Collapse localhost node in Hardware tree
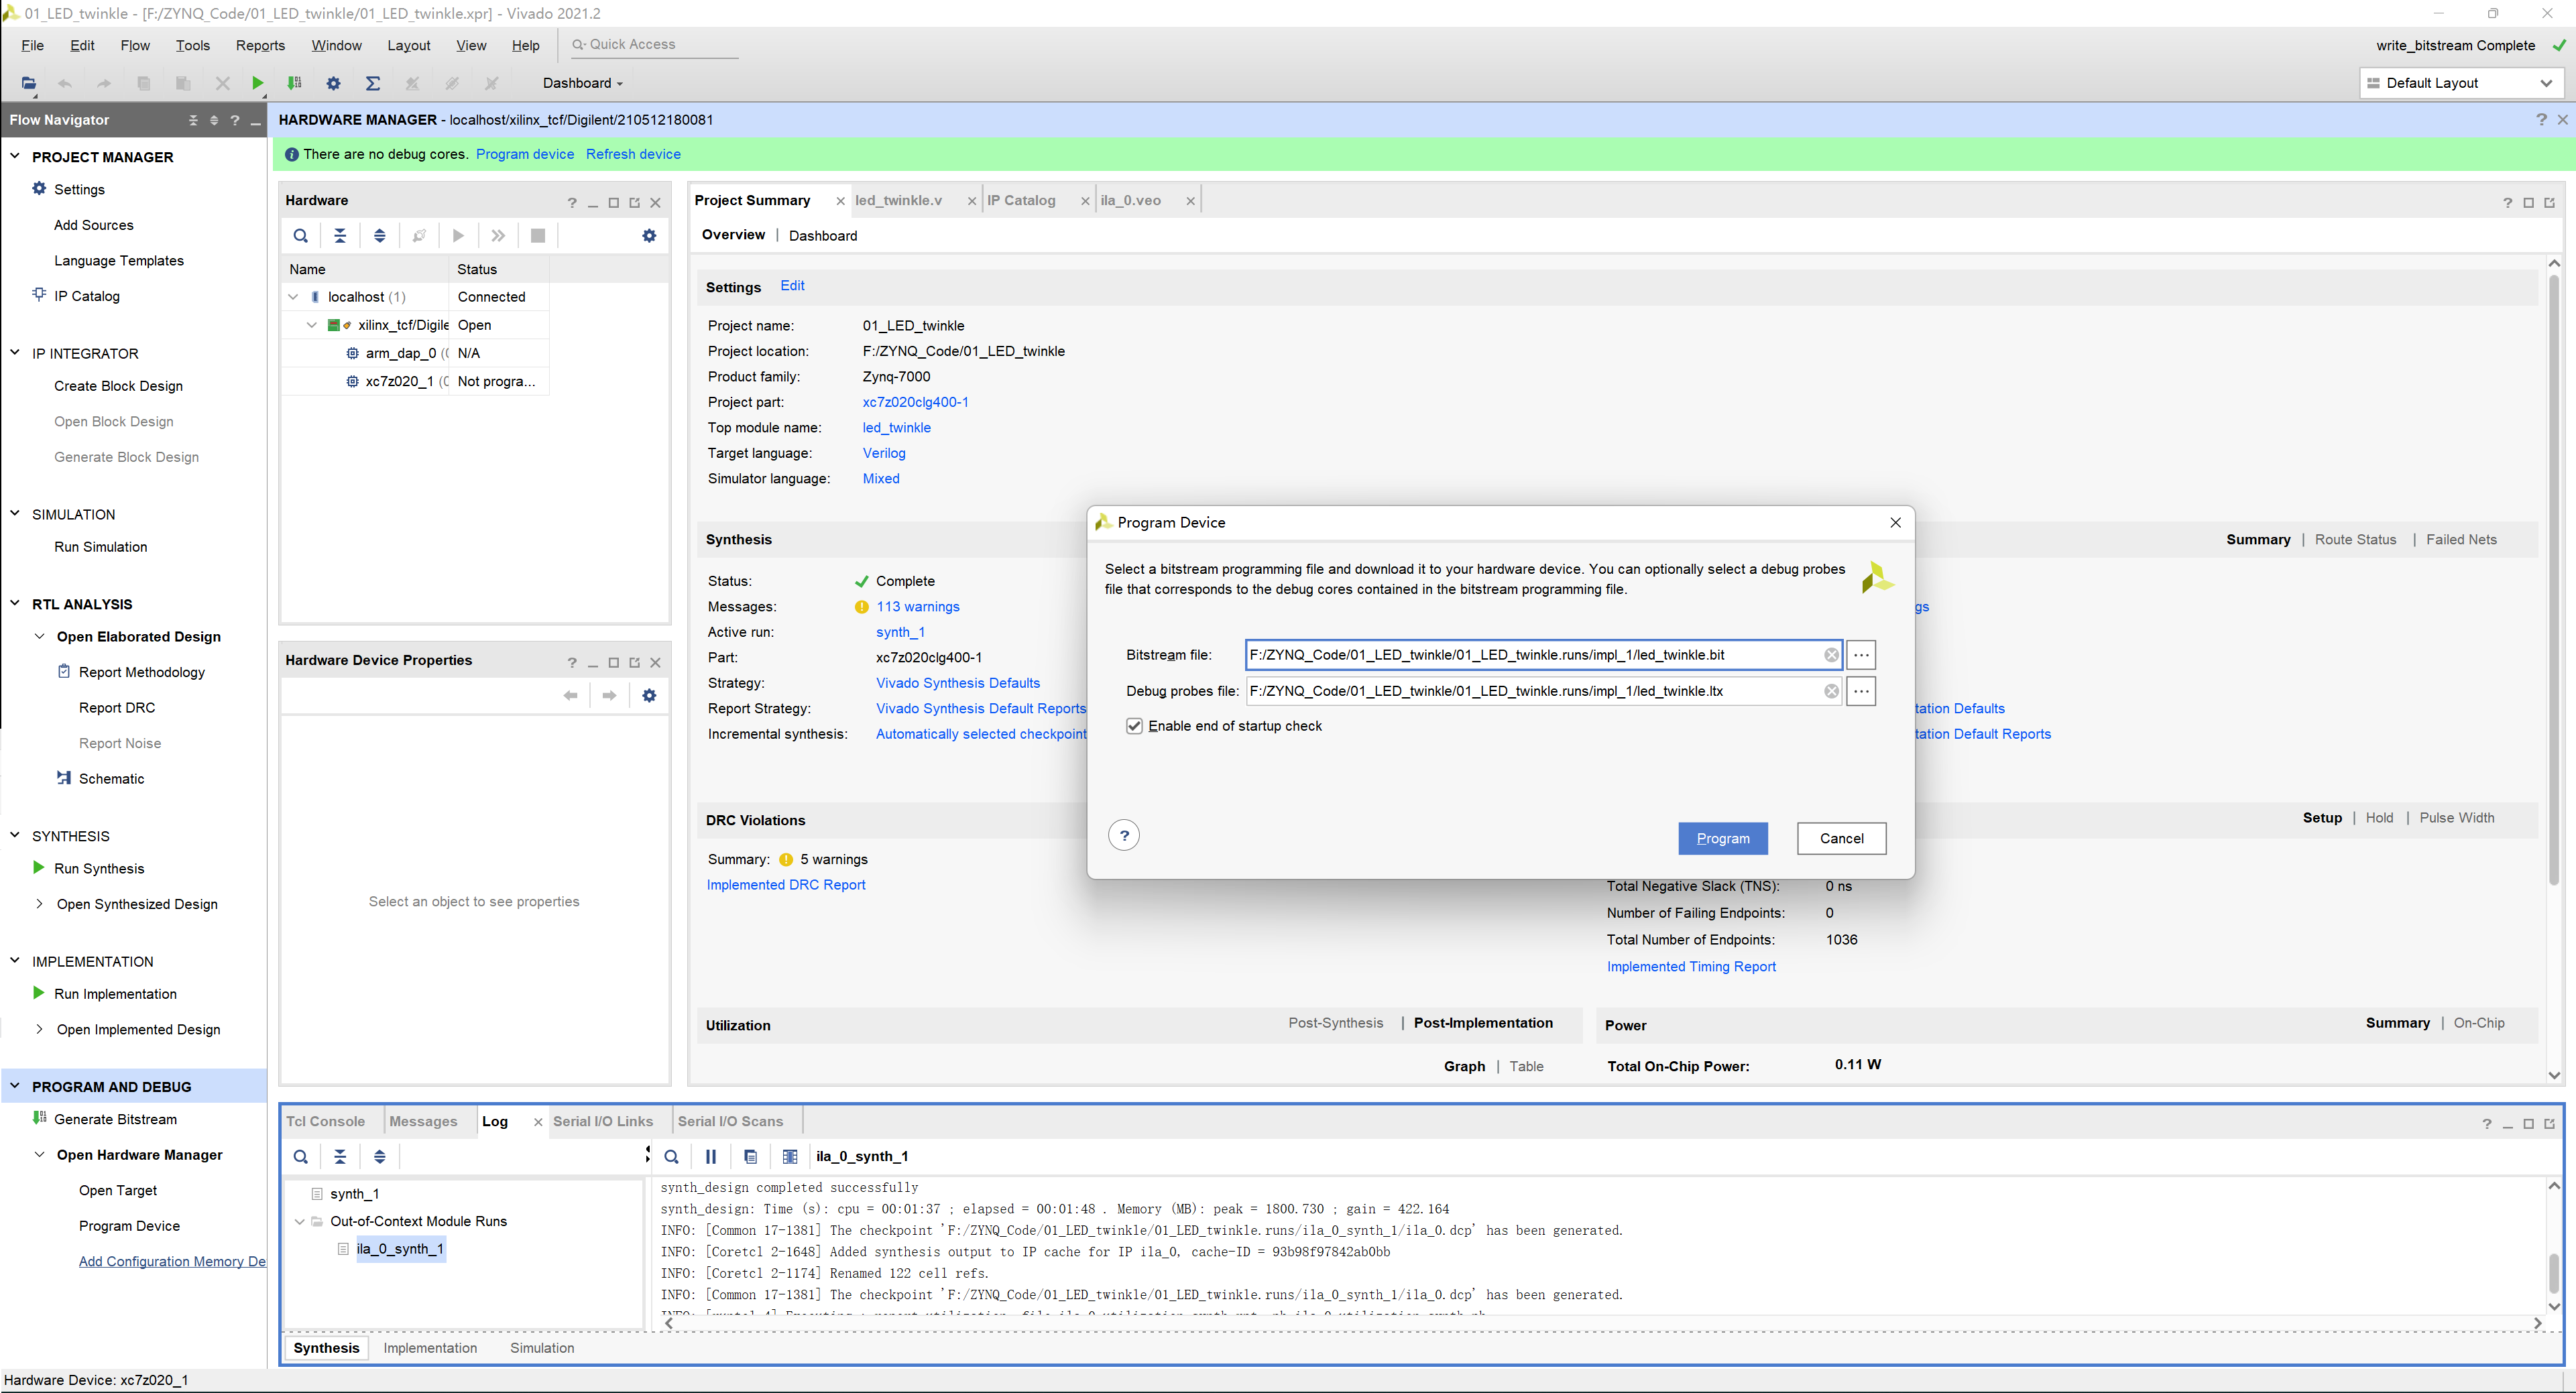The height and width of the screenshot is (1393, 2576). coord(293,297)
